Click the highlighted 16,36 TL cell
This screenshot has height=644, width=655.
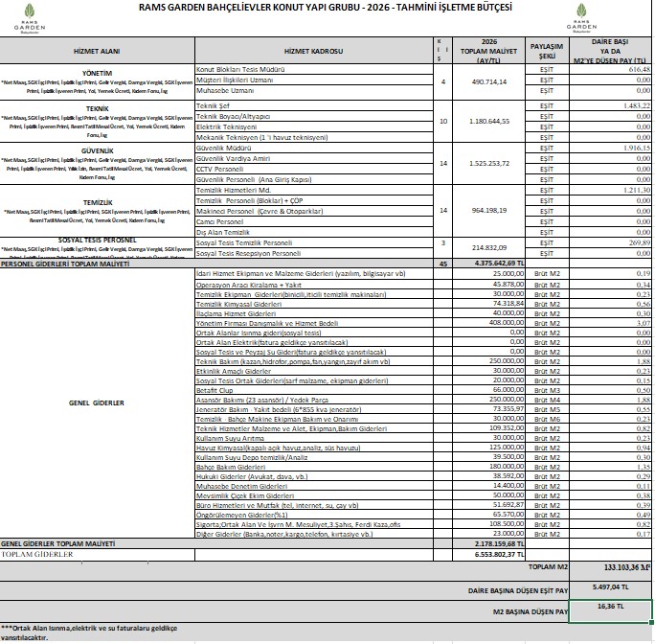[610, 611]
